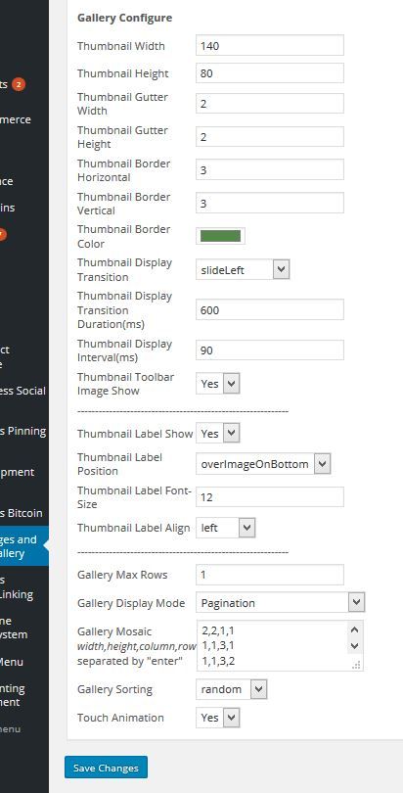Open the Thumbnail Display Transition slideLeft dropdown
Viewport: 403px width, 793px height.
coord(243,269)
